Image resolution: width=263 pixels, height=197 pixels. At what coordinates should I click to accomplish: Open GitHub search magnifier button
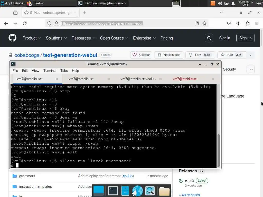click(209, 38)
